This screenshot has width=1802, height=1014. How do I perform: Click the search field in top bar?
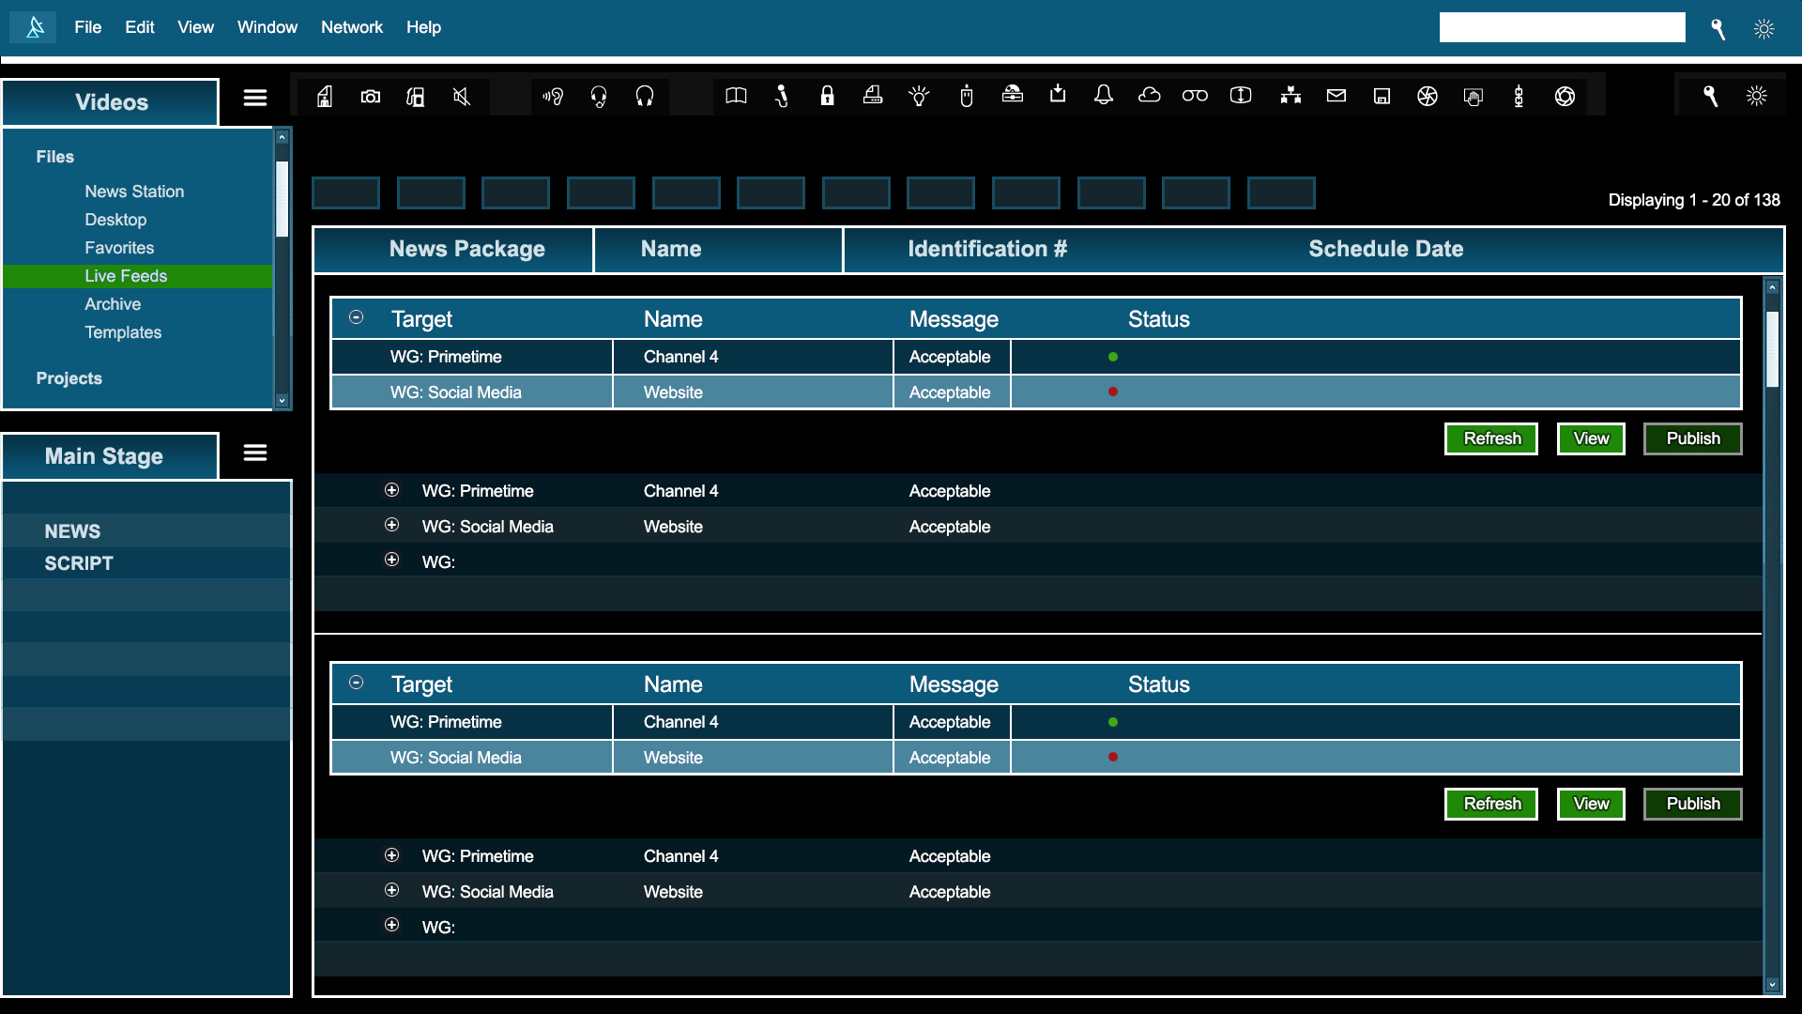click(x=1562, y=27)
